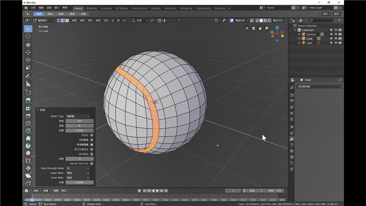
Task: Enable the 仅顶点 checkbox
Action: 92,135
